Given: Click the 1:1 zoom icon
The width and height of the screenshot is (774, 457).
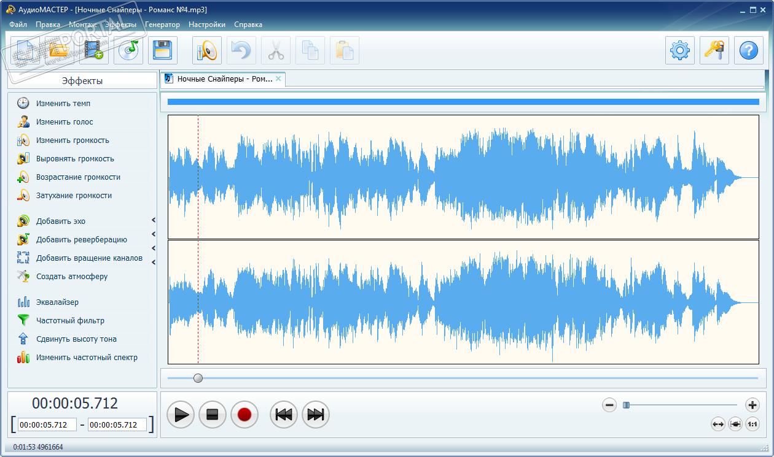Looking at the screenshot, I should [752, 424].
